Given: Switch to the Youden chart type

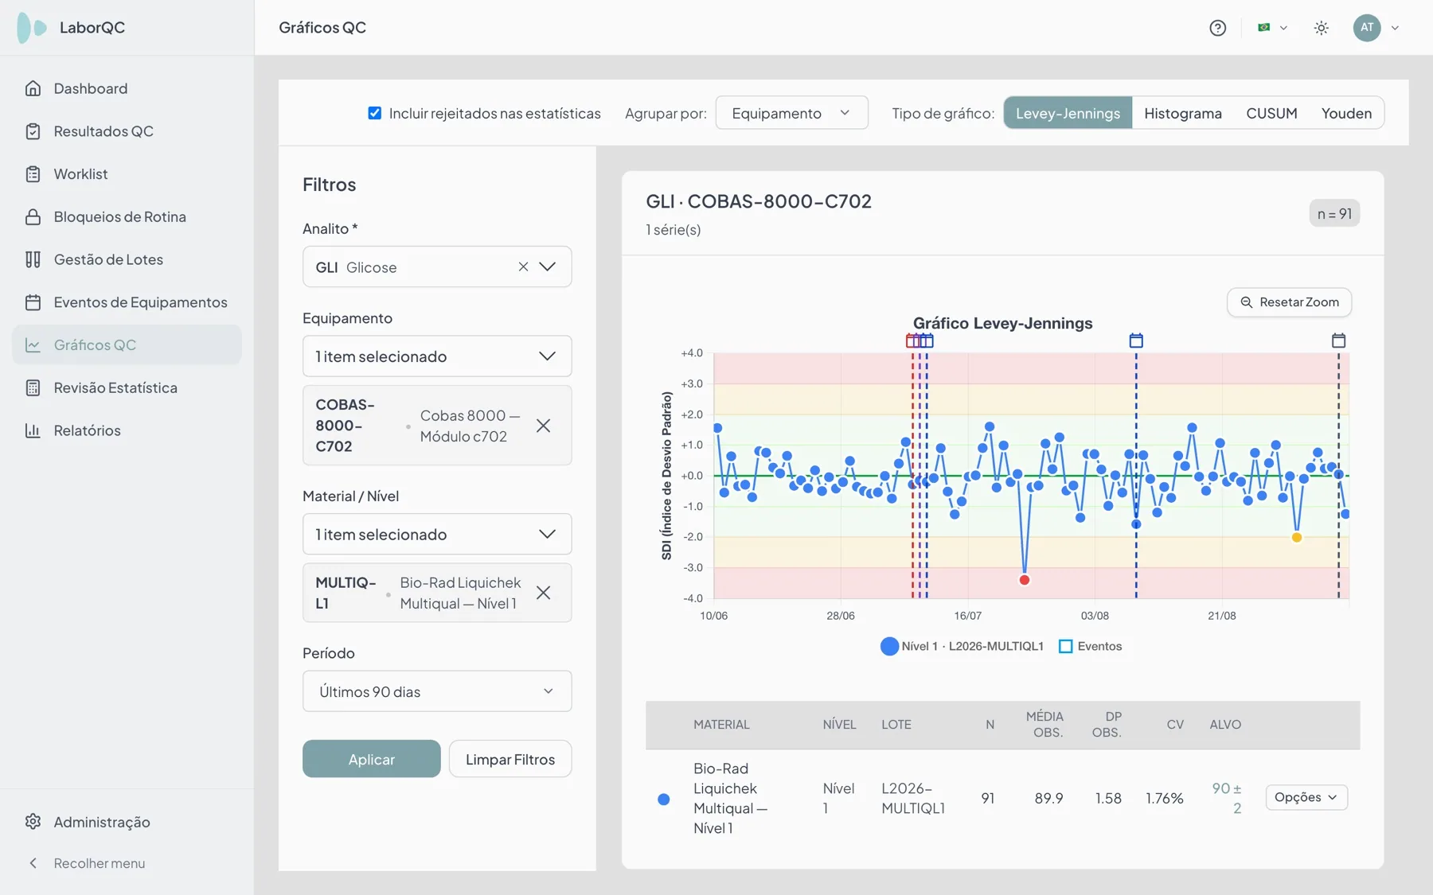Looking at the screenshot, I should pyautogui.click(x=1346, y=113).
